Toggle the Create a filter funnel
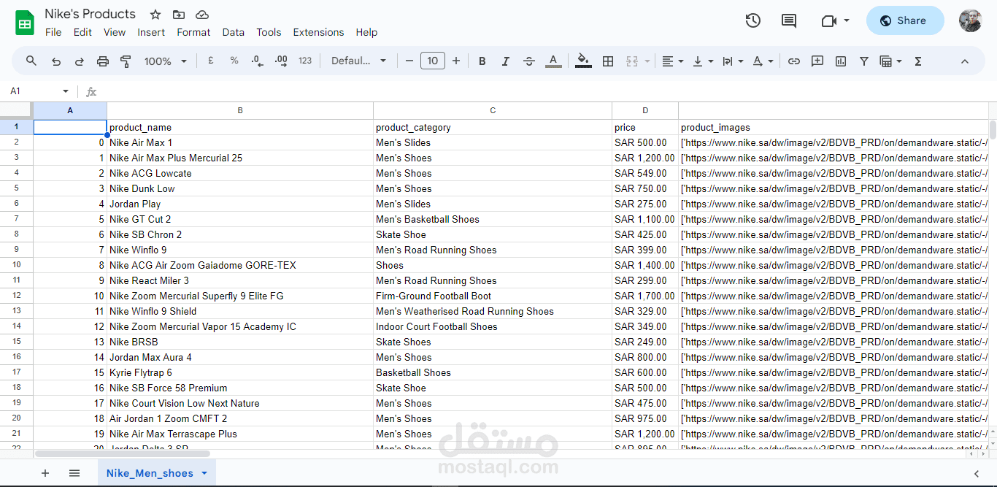 [864, 61]
